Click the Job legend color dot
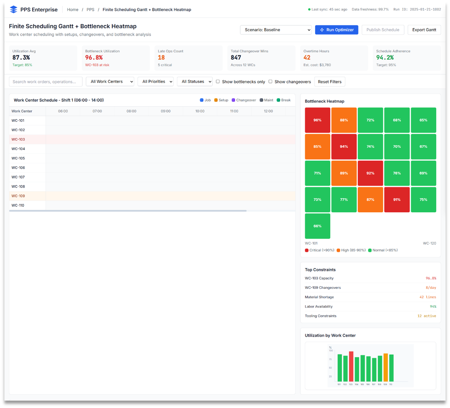The width and height of the screenshot is (450, 408). click(x=201, y=100)
